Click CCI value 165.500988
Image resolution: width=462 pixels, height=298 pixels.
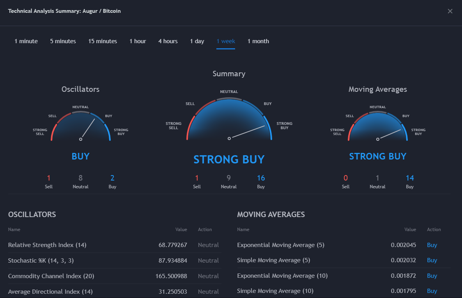171,276
